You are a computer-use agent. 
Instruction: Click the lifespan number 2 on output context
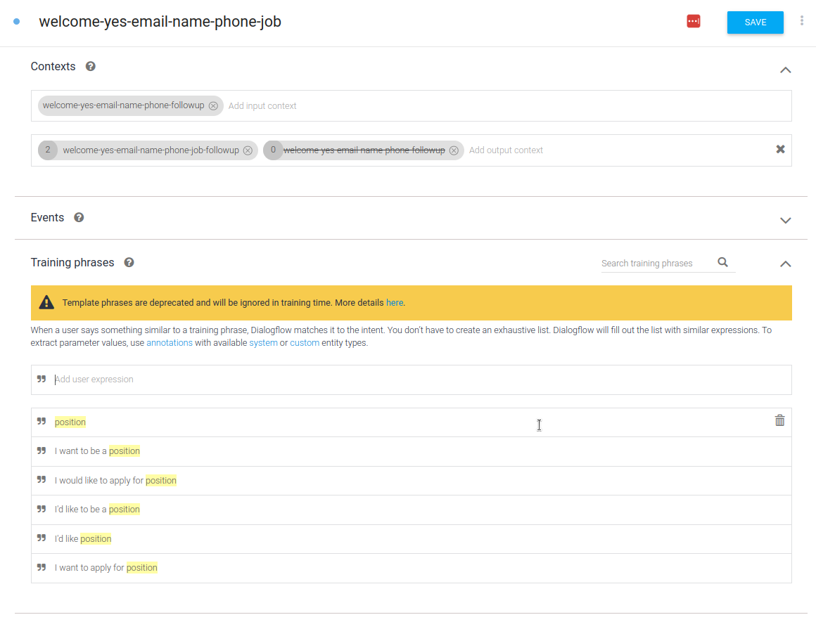coord(48,150)
